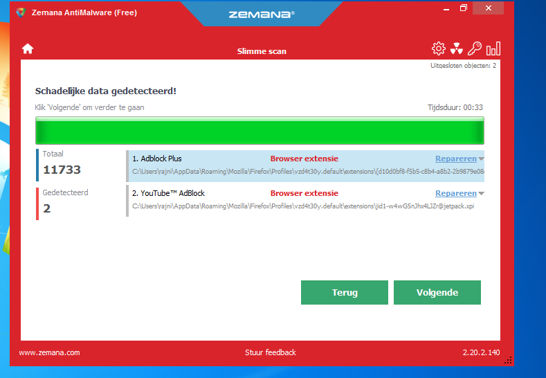Click the Gedetecteerd count 2
Viewport: 546px width, 378px height.
click(46, 208)
